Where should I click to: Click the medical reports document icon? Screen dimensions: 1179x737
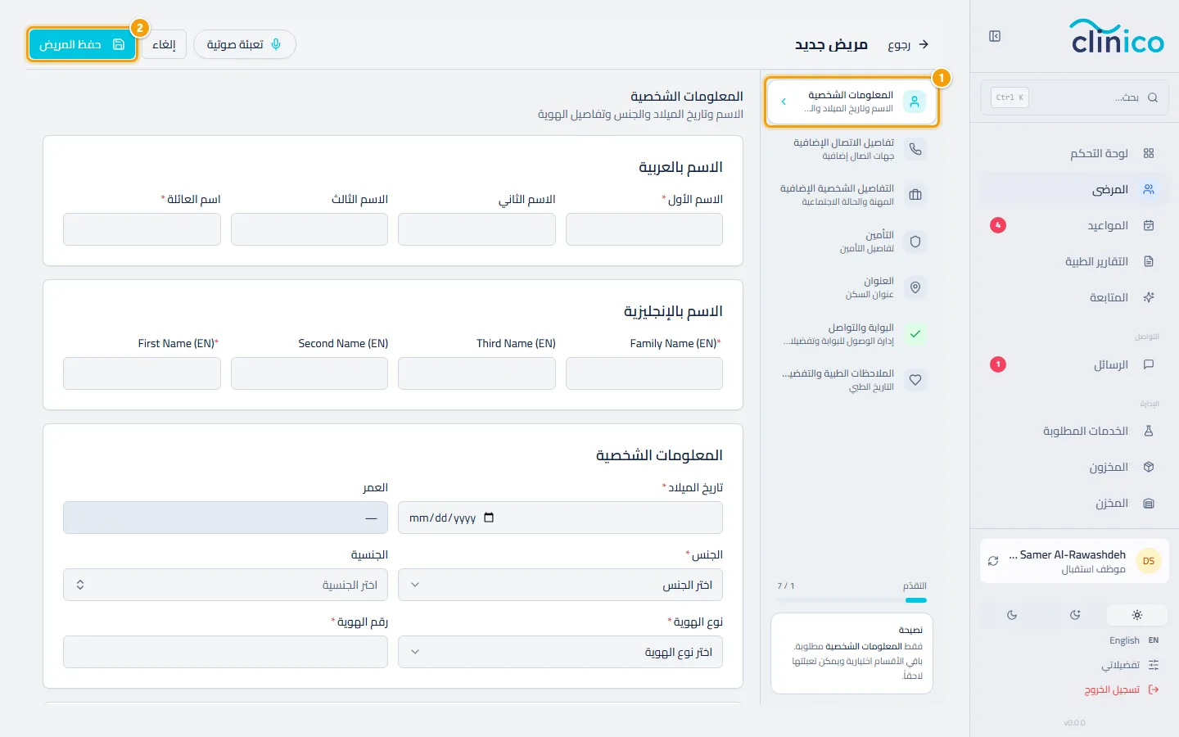pos(1149,261)
